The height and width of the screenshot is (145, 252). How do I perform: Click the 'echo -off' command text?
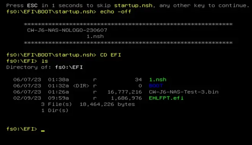(x=116, y=12)
